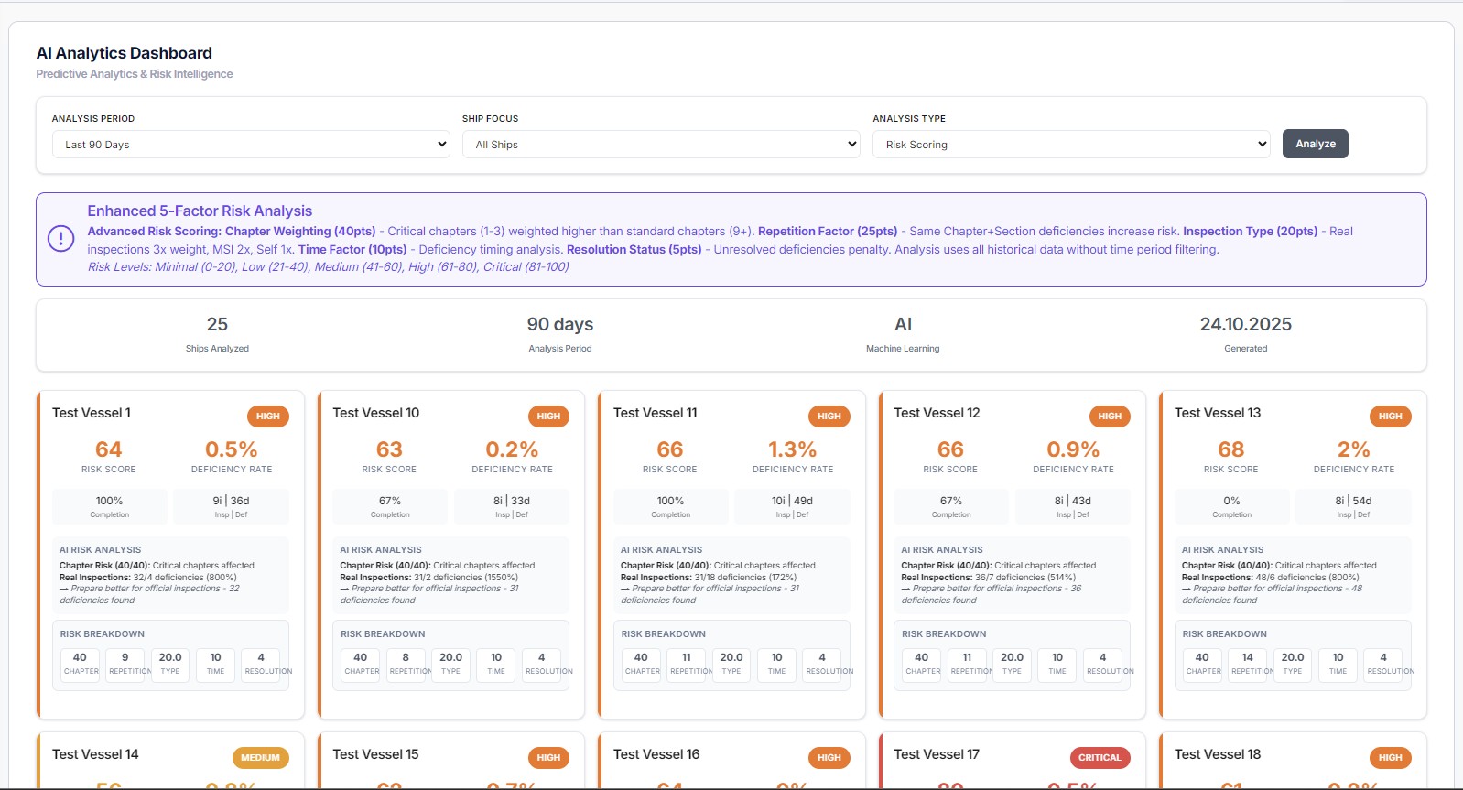Select the 90 days Analysis Period stat
The height and width of the screenshot is (790, 1463).
pos(559,325)
